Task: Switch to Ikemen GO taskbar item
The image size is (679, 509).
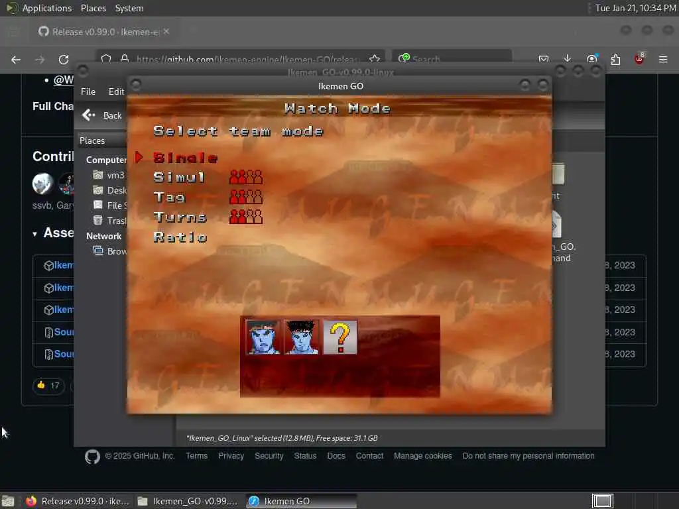Action: (x=302, y=501)
